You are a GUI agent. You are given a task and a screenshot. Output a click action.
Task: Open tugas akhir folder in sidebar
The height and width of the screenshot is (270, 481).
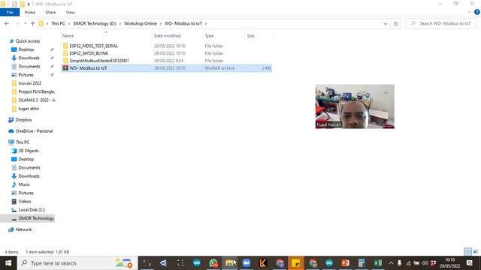point(29,109)
